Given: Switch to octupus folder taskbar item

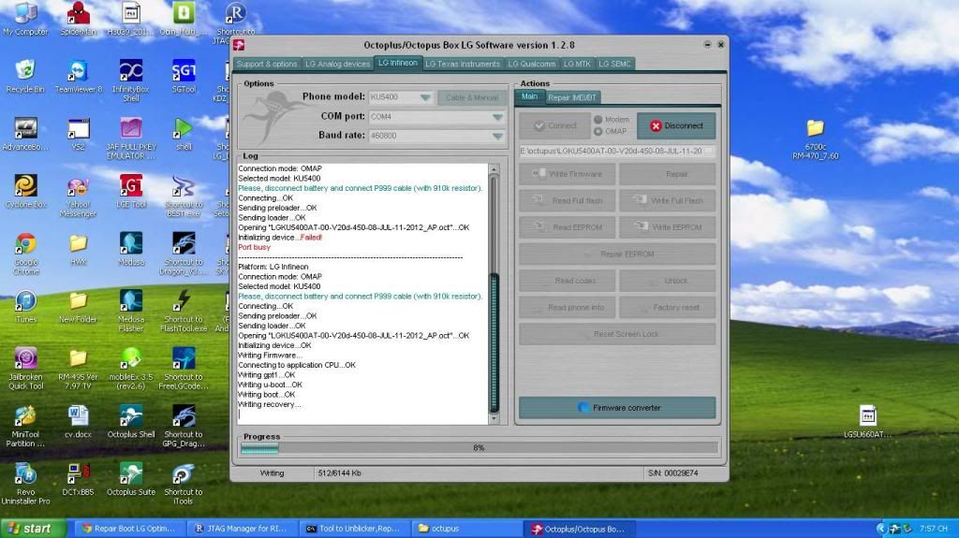Looking at the screenshot, I should tap(467, 529).
